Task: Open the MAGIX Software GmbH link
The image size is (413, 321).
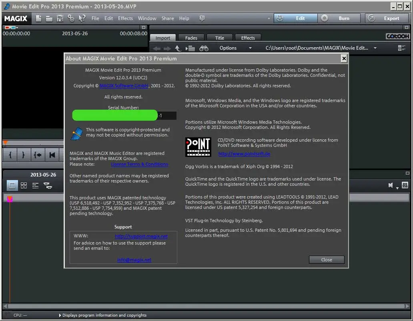Action: (x=124, y=86)
